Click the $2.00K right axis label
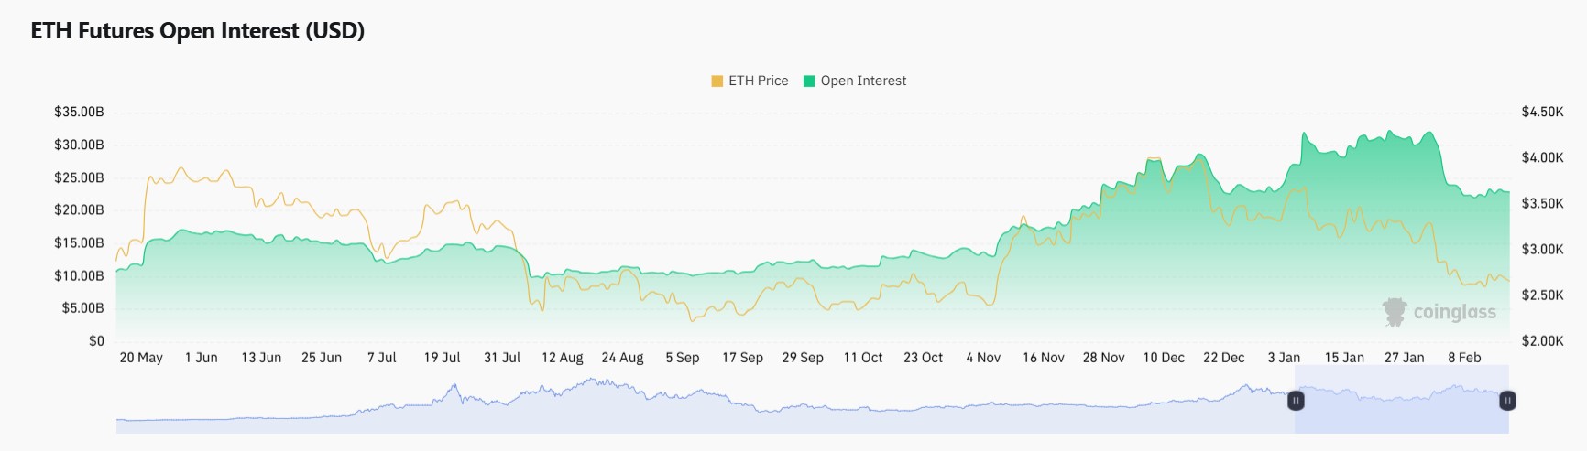Screen dimensions: 1587x451 (1542, 341)
